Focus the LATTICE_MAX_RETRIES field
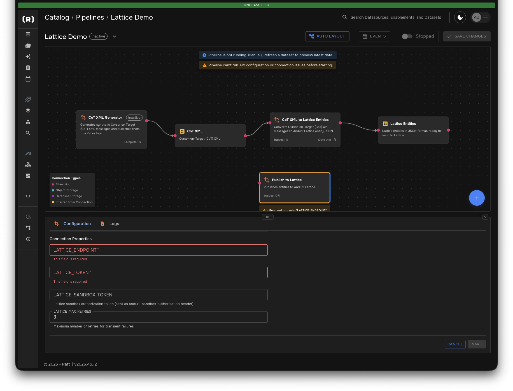The height and width of the screenshot is (391, 513). coord(158,317)
